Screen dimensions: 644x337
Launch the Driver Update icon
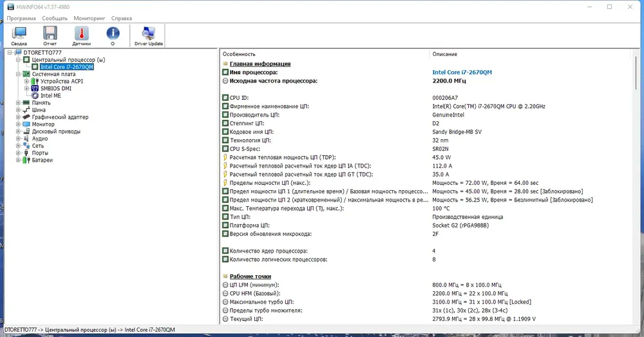click(x=148, y=35)
